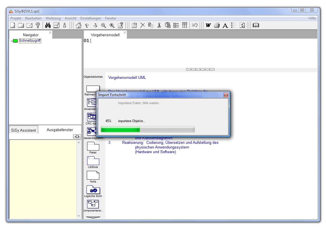Screen dimensions: 326x228
Task: Click the printer icon in toolbar
Action: click(217, 25)
